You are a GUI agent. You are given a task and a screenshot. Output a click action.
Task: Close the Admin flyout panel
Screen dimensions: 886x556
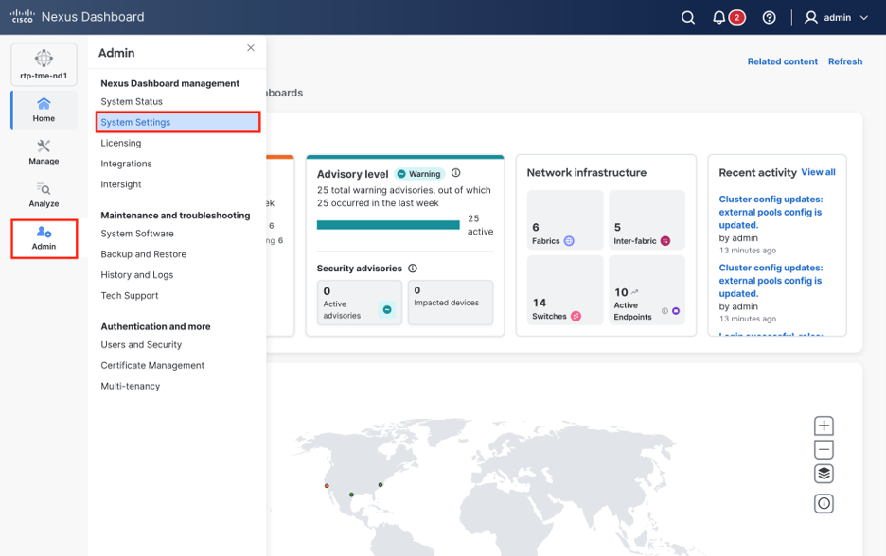[250, 48]
